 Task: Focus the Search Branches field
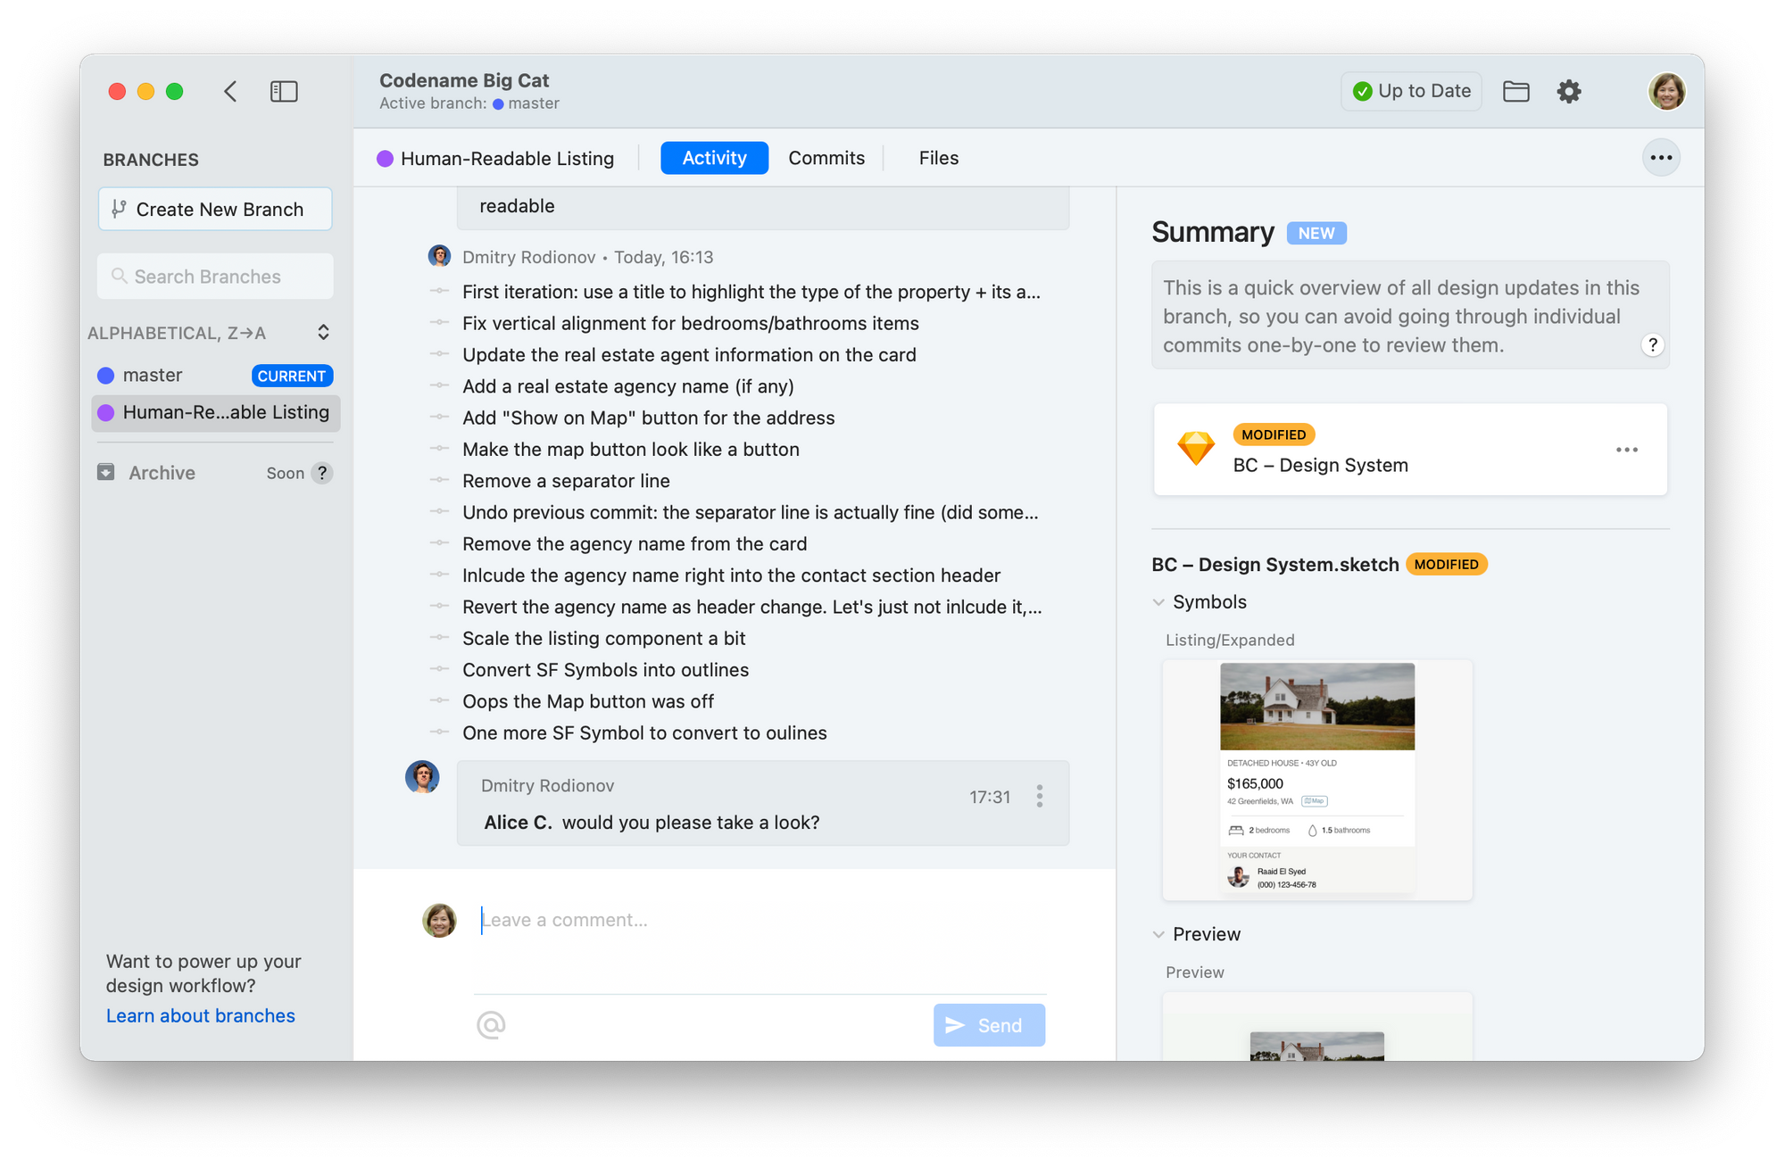coord(215,277)
